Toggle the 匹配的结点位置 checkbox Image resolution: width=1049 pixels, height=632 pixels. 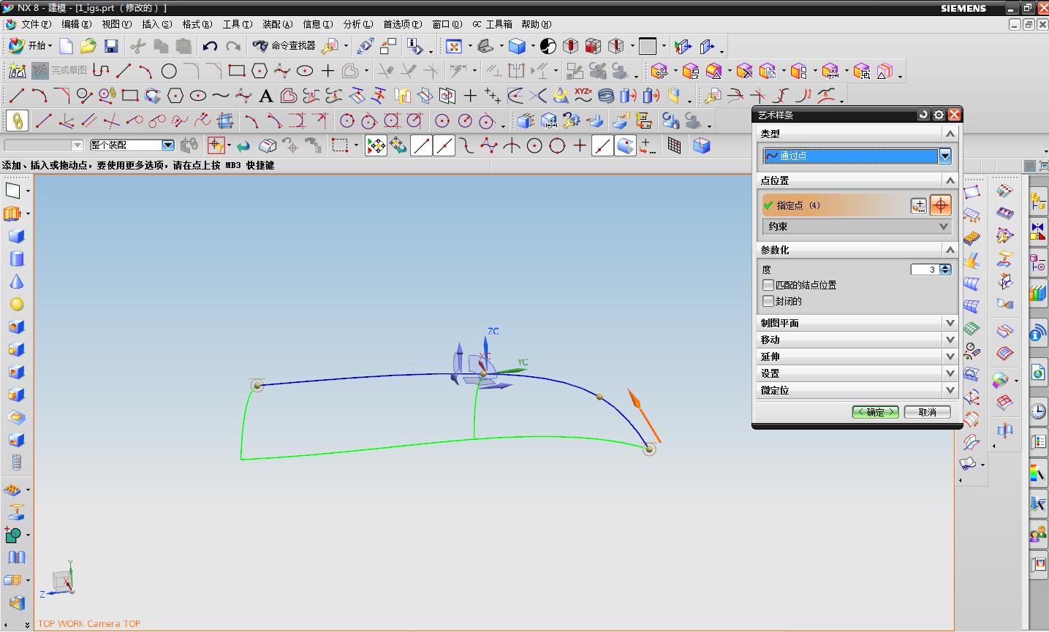(x=768, y=285)
